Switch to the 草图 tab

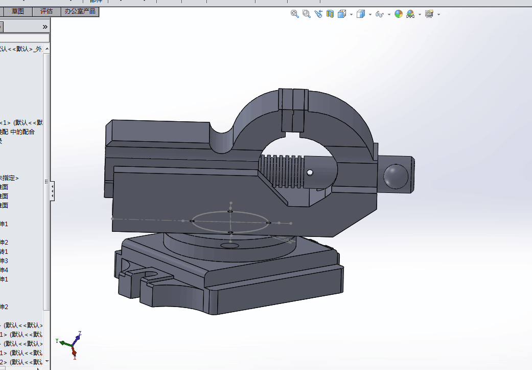pos(18,11)
